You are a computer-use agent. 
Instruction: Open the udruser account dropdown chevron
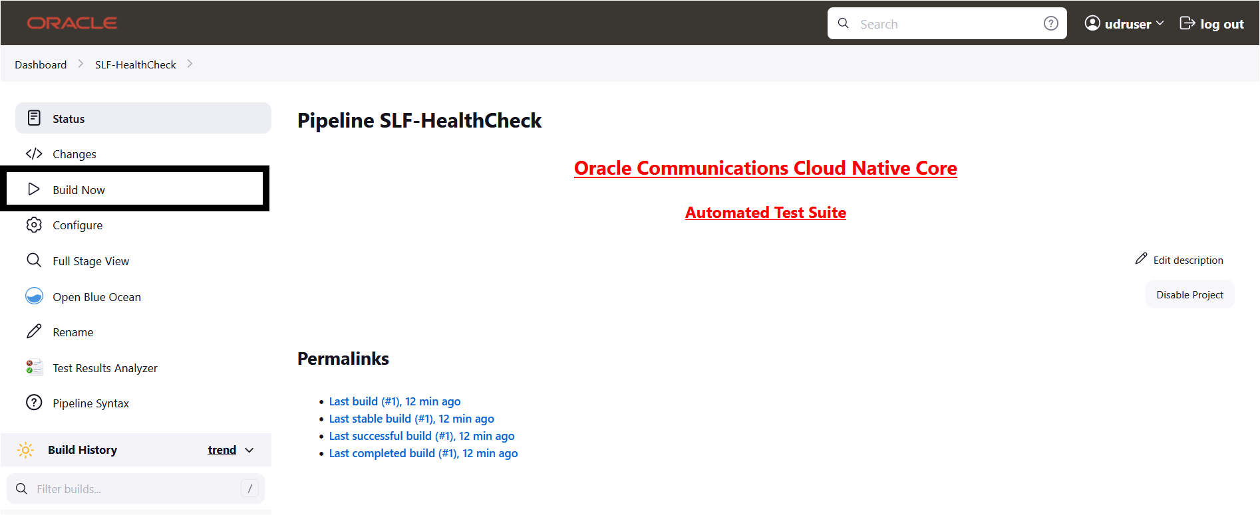[x=1160, y=23]
